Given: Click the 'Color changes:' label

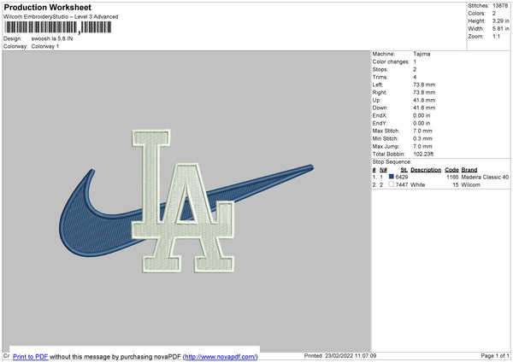Looking at the screenshot, I should pos(391,61).
